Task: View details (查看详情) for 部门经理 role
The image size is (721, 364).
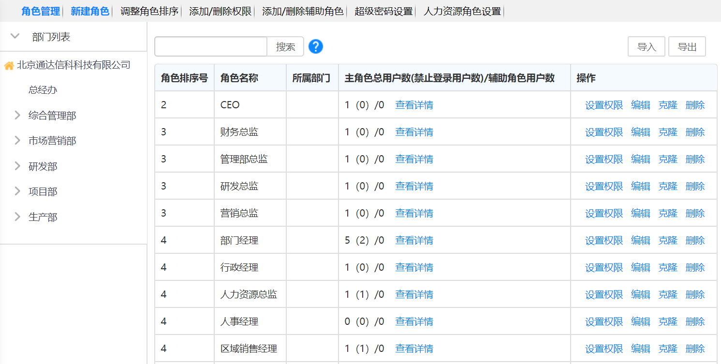Action: click(414, 240)
